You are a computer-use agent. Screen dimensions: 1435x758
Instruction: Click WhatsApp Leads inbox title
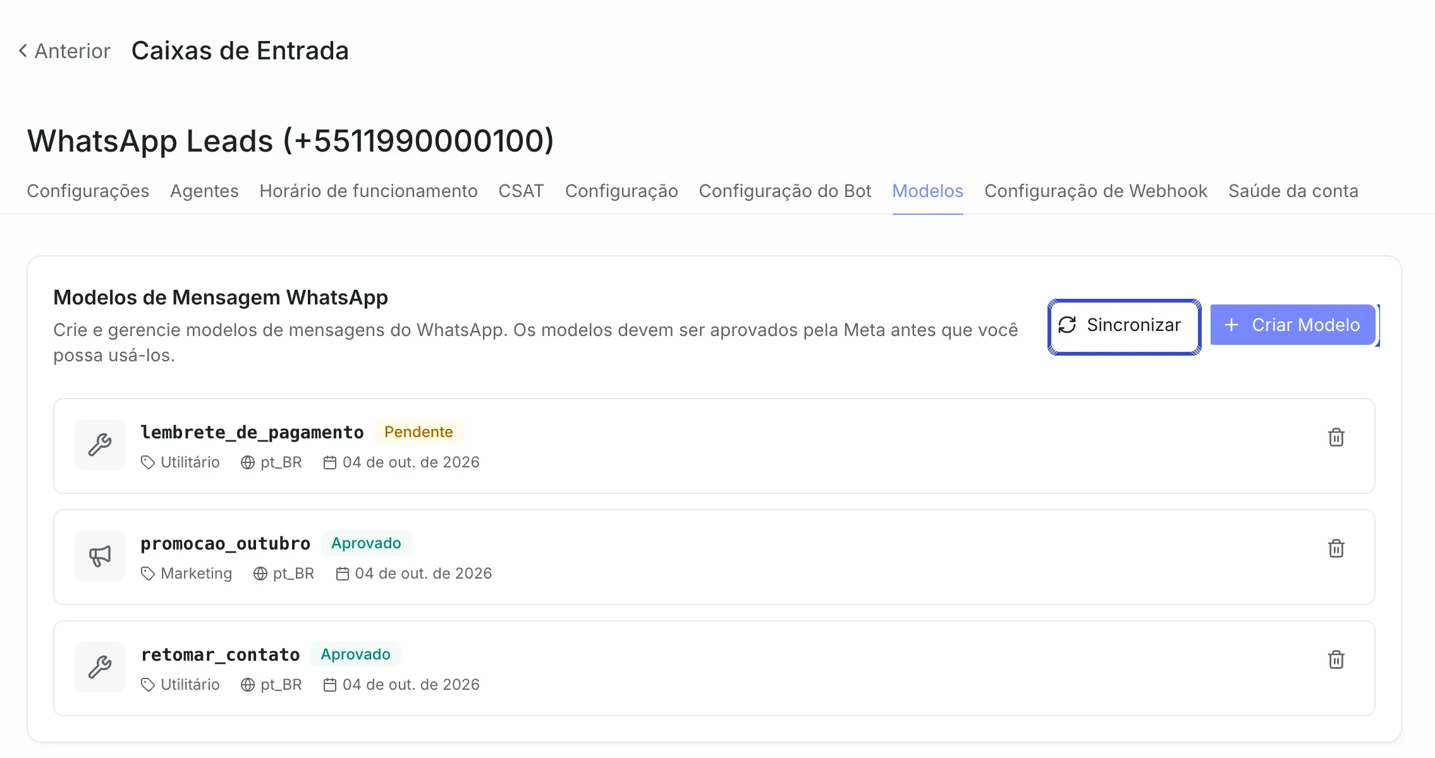pyautogui.click(x=291, y=140)
